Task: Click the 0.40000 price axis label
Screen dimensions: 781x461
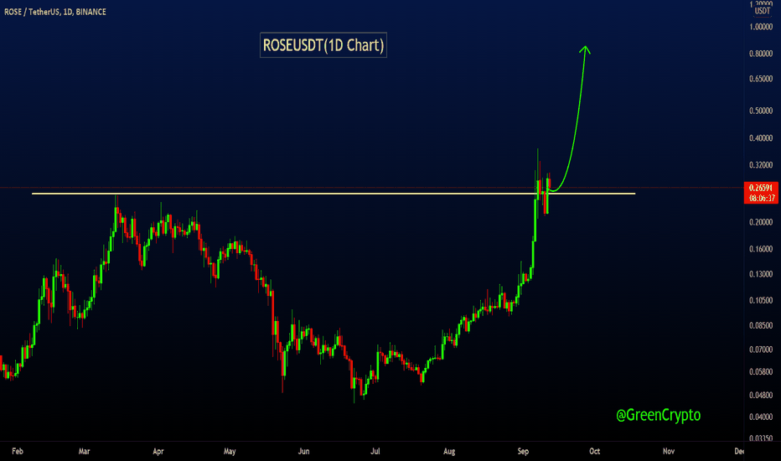Action: click(x=761, y=138)
